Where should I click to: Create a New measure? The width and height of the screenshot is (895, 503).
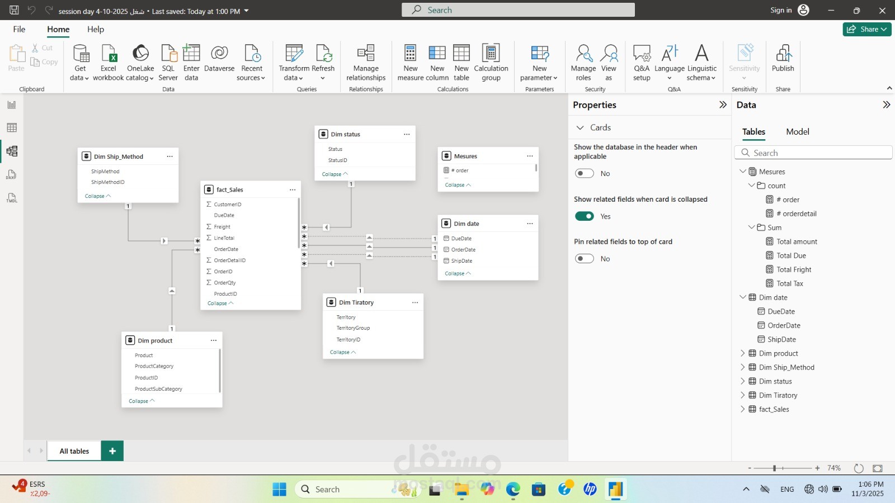click(x=411, y=63)
